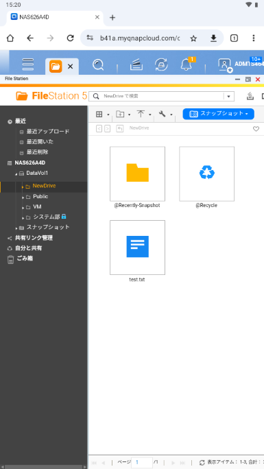
Task: Open 最近 section in sidebar
Action: tap(21, 121)
